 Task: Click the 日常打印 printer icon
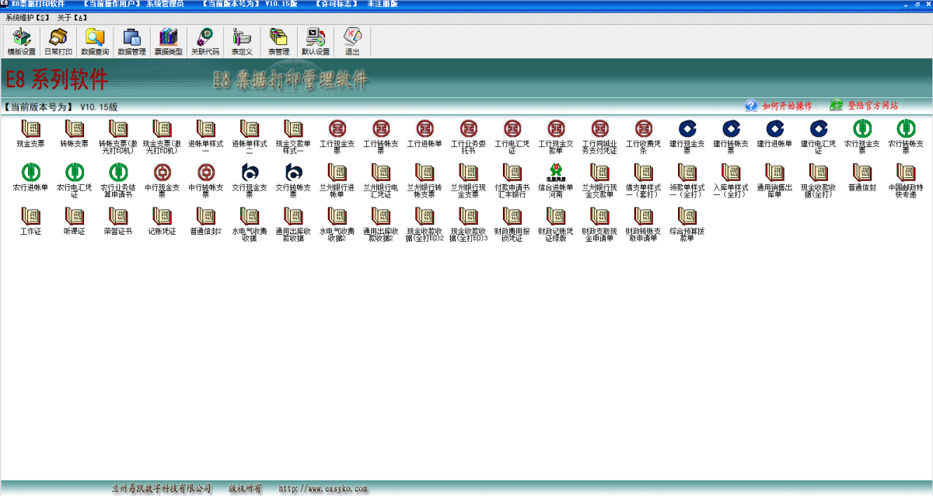[58, 41]
